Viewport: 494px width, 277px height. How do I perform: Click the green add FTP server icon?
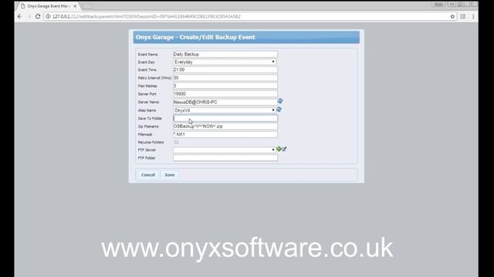279,149
